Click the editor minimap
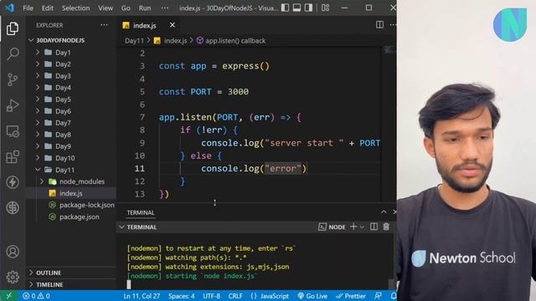The height and width of the screenshot is (301, 536). [389, 50]
